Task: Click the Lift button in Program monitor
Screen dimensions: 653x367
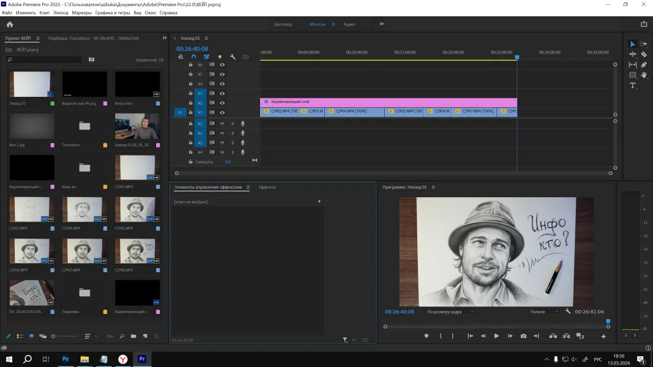Action: pos(553,336)
